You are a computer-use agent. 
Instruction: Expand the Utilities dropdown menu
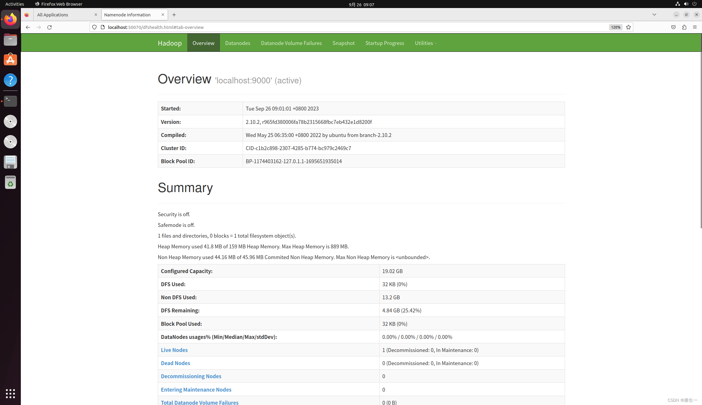pos(426,43)
